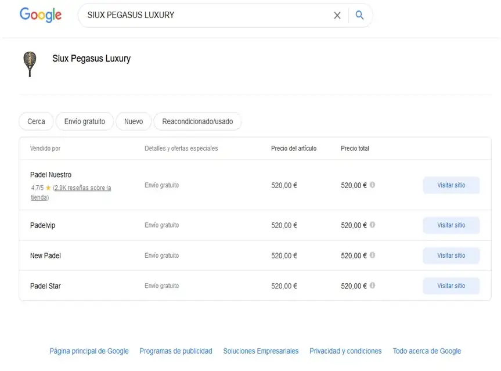
Task: Clear the search query with the X icon
Action: [x=337, y=16]
